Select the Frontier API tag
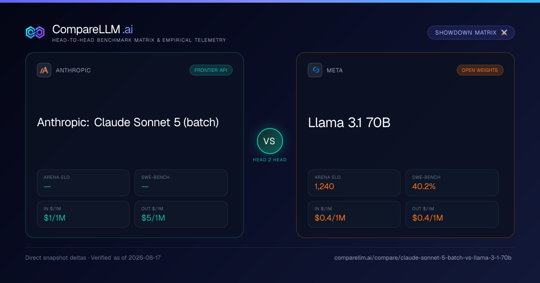This screenshot has width=540, height=283. click(x=211, y=70)
